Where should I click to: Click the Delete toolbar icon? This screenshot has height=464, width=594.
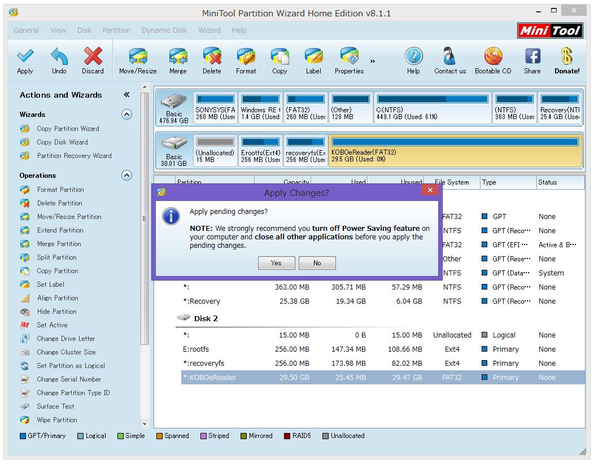click(x=212, y=56)
